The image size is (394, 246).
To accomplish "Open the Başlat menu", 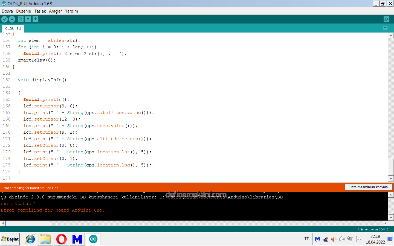I will click(x=10, y=239).
